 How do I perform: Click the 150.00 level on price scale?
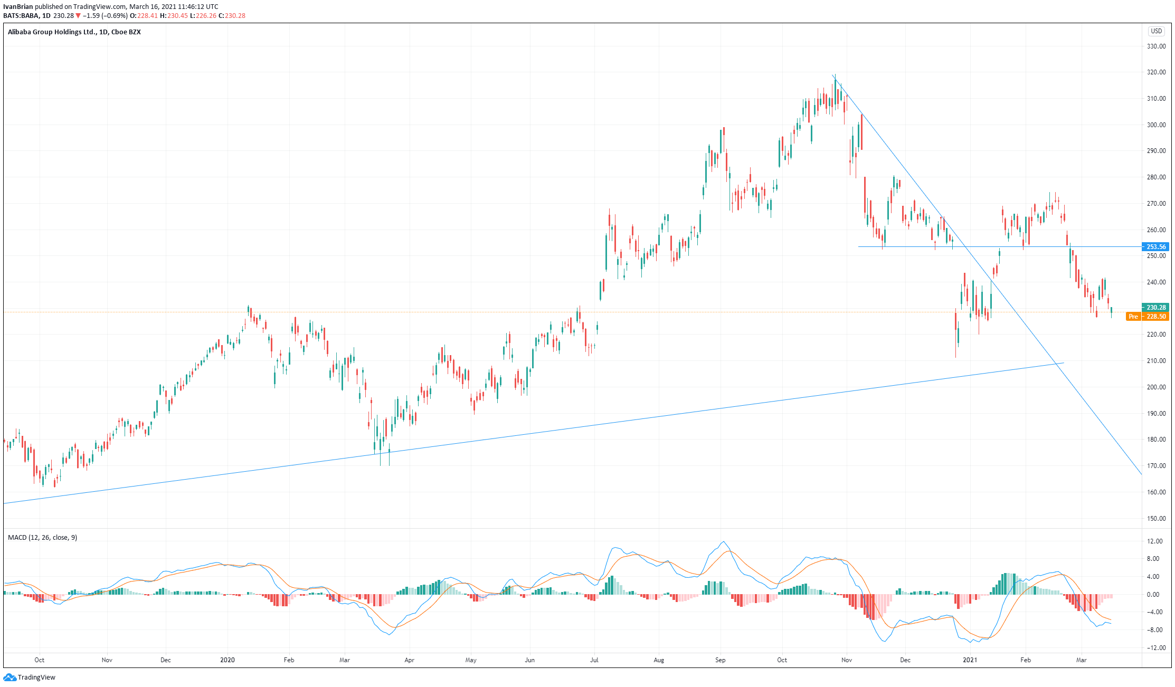1155,518
